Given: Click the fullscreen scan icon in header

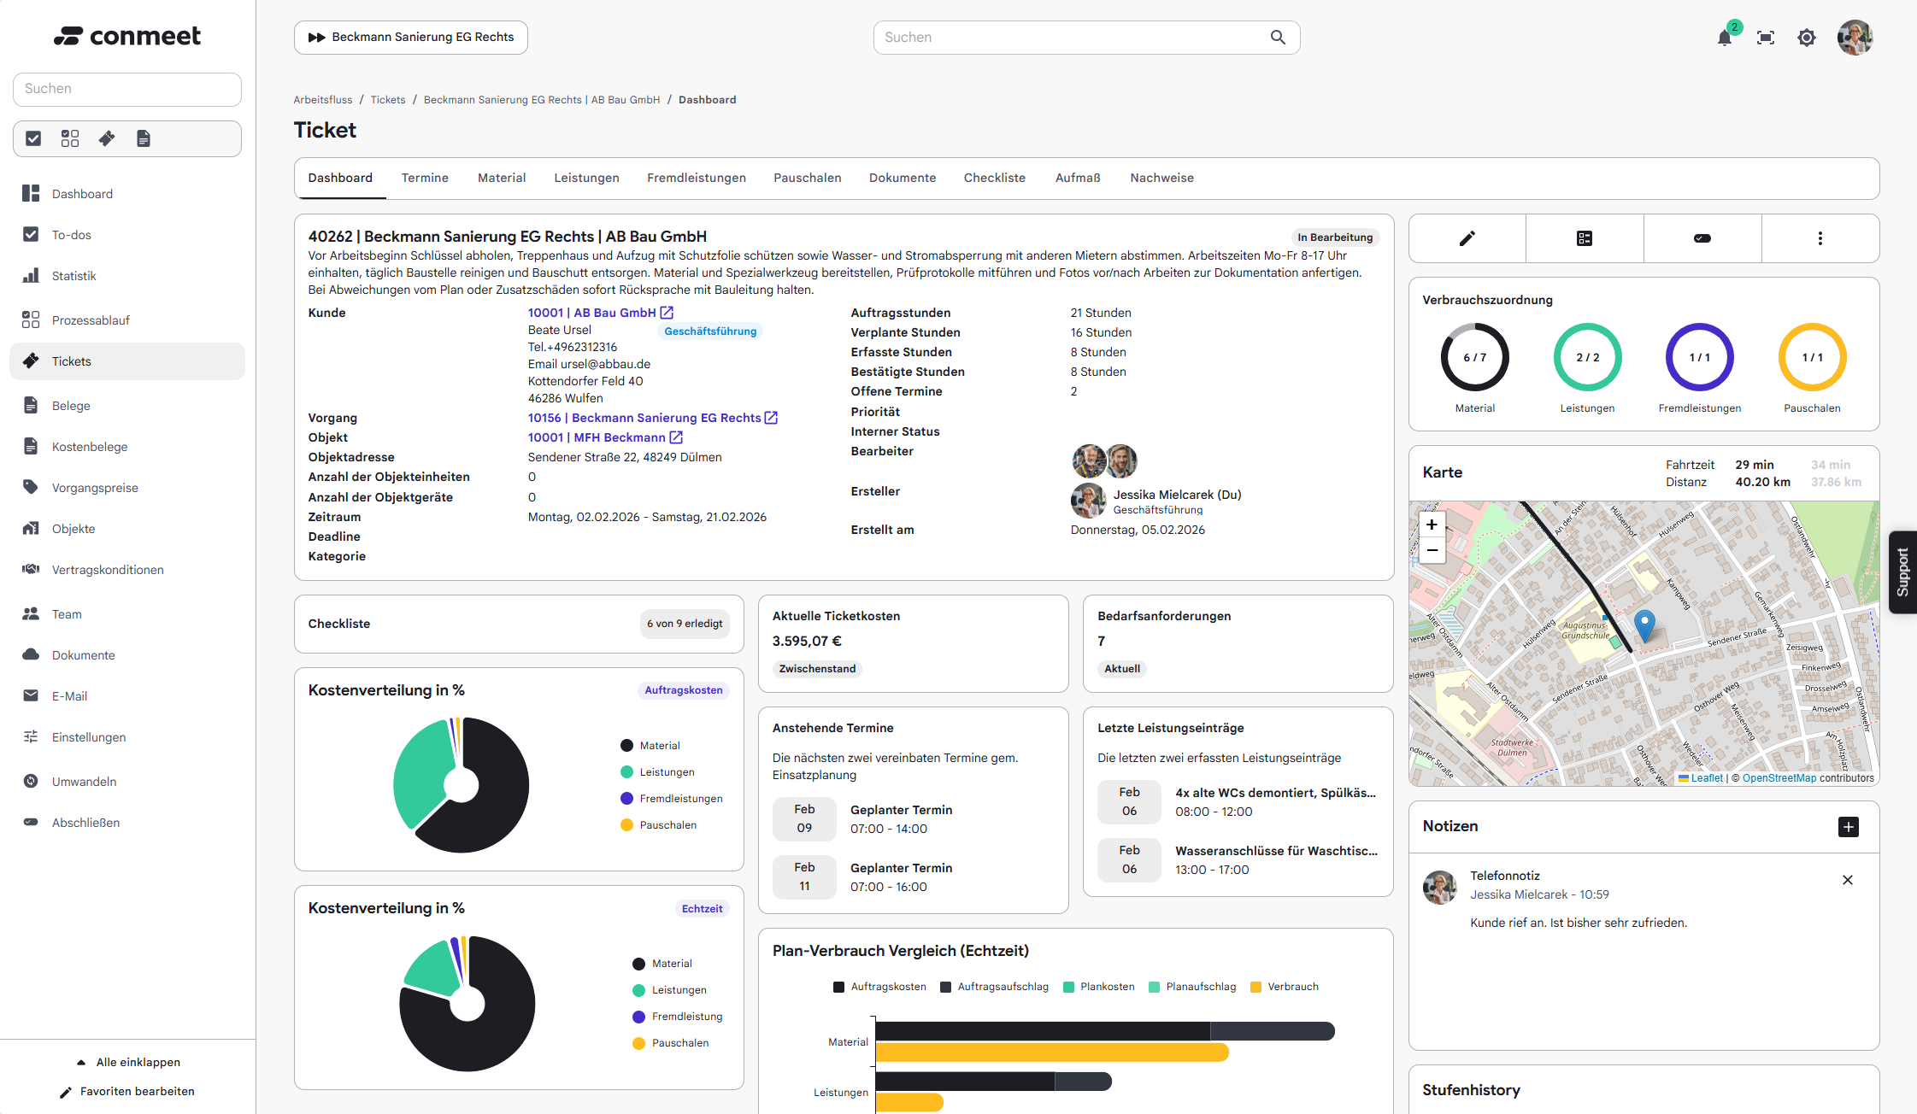Looking at the screenshot, I should (1766, 38).
